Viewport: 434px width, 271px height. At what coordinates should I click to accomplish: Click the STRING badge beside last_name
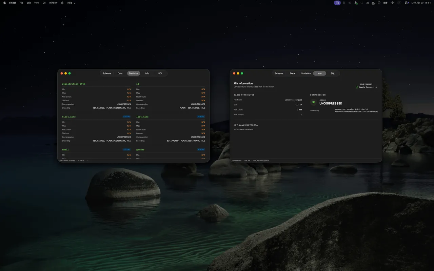click(x=201, y=117)
